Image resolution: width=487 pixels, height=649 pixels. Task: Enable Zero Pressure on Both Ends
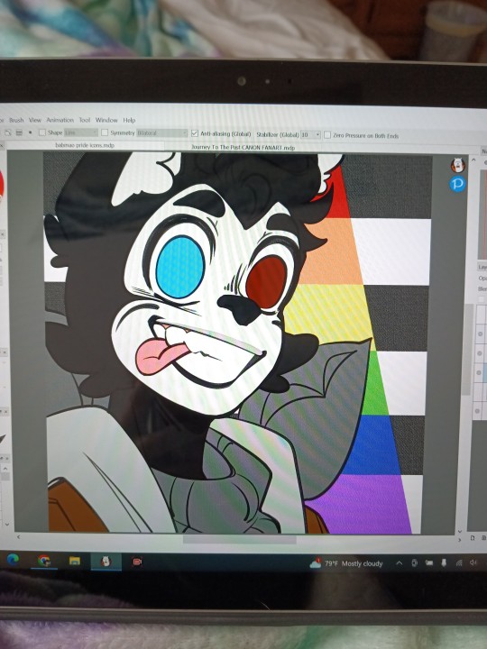tap(327, 135)
